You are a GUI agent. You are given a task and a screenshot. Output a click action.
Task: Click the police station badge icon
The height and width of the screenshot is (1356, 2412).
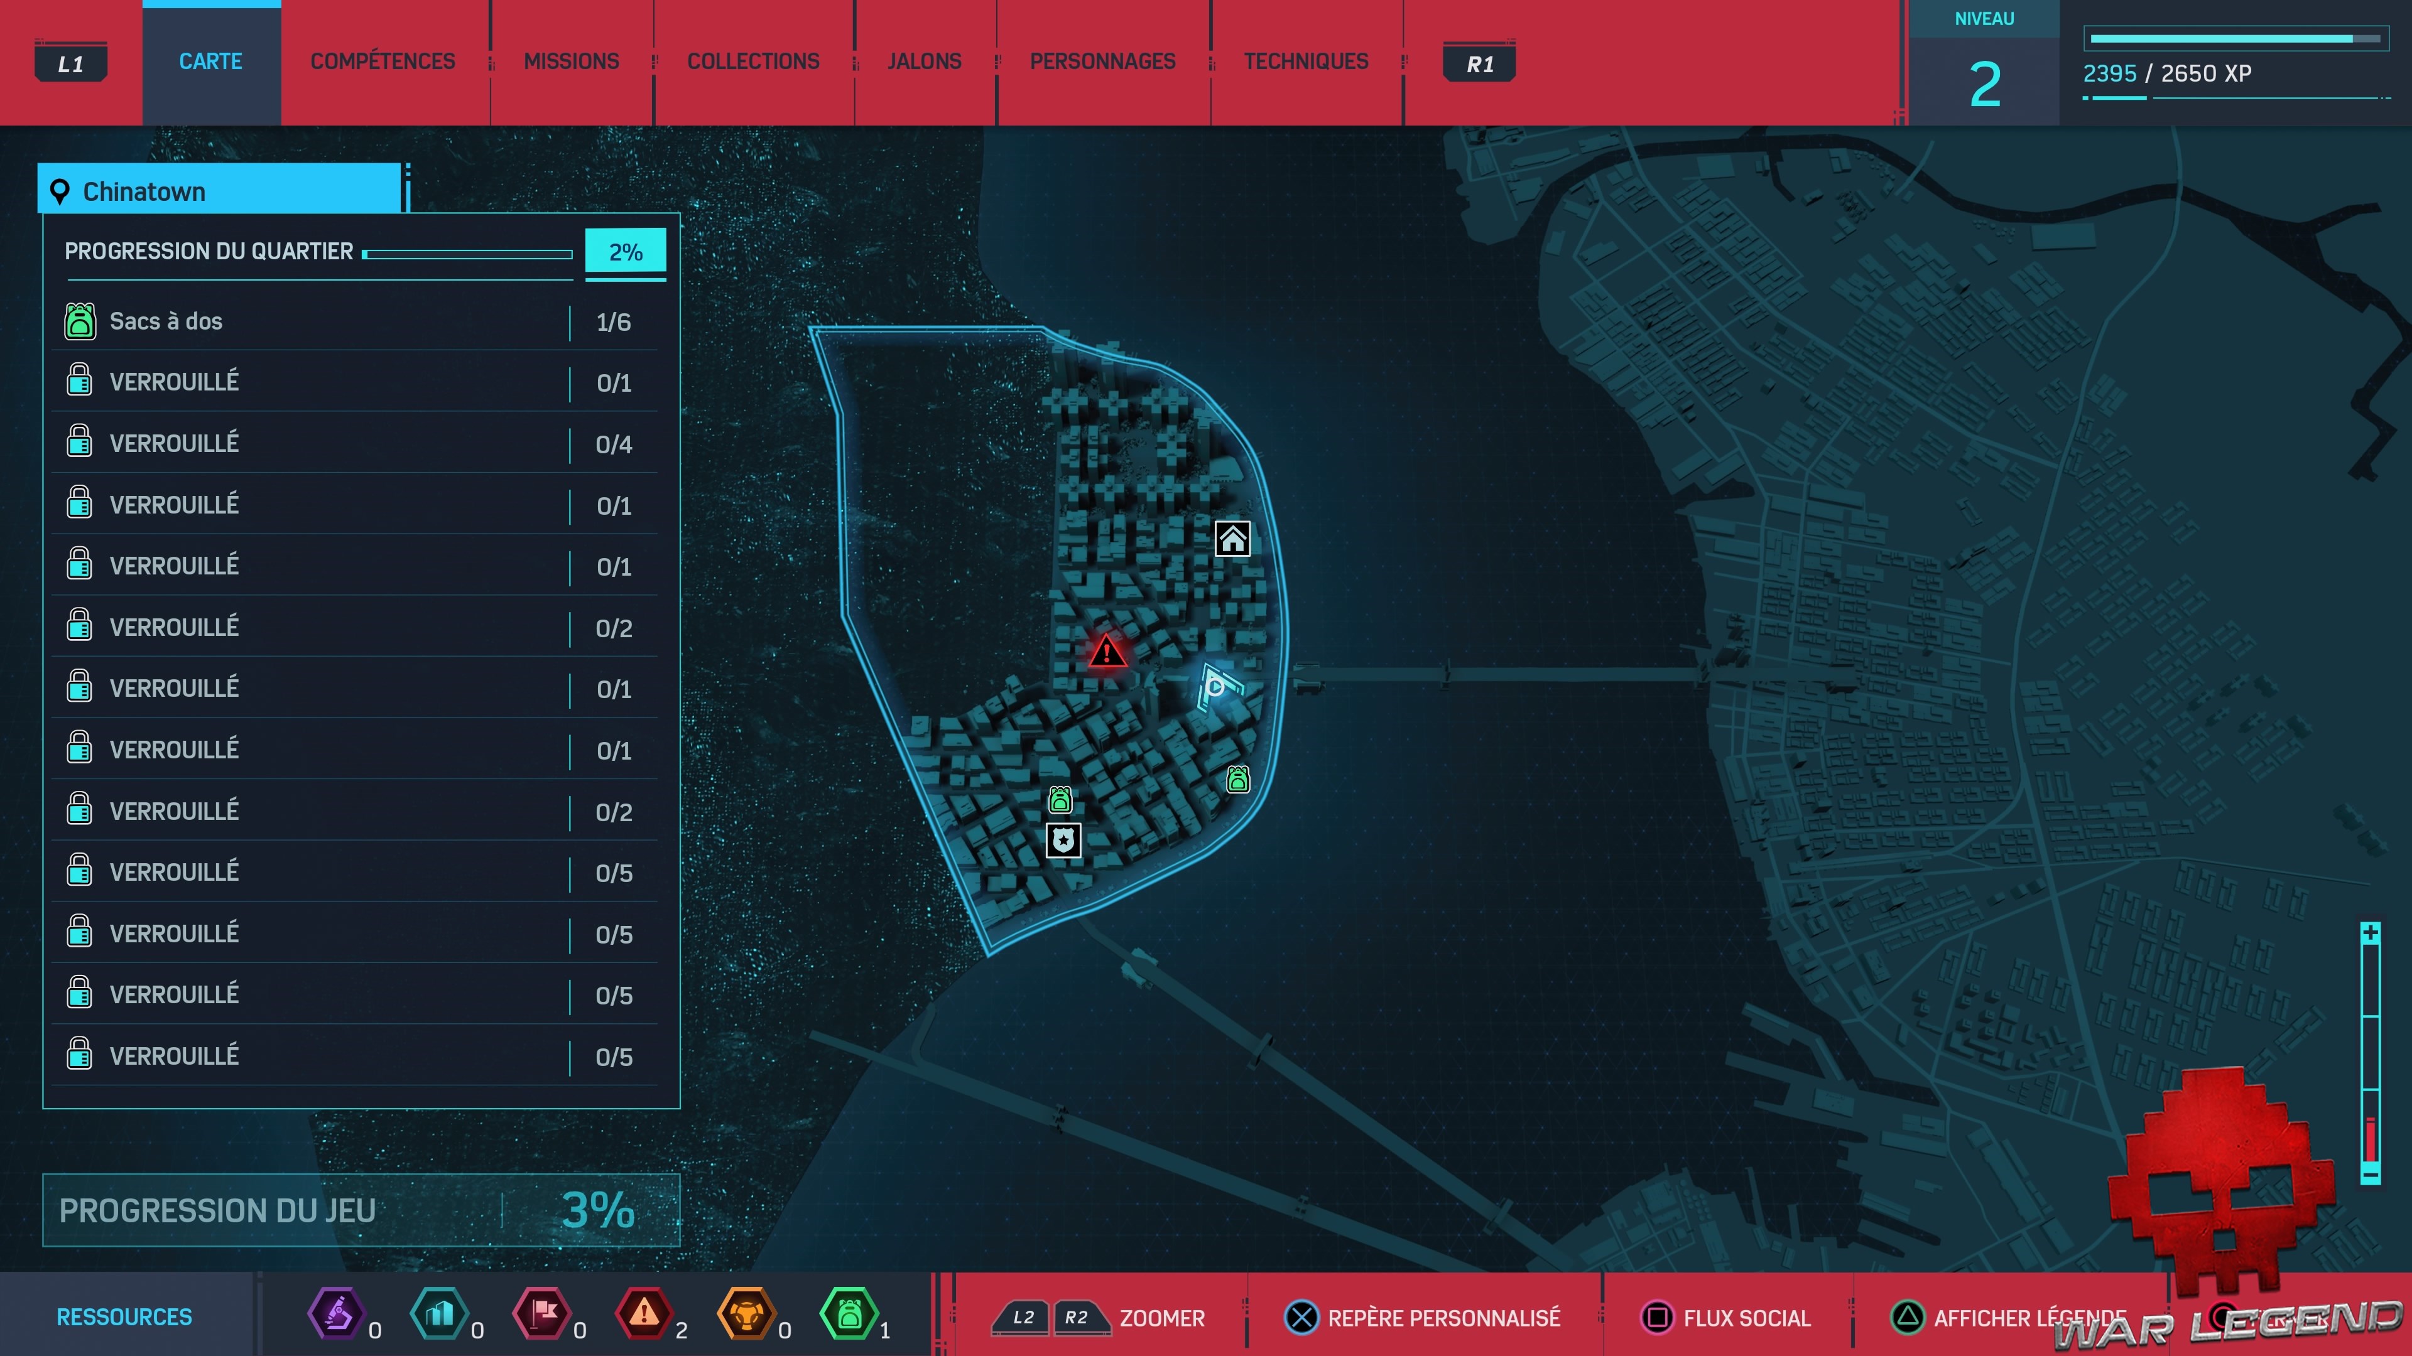[x=1063, y=841]
